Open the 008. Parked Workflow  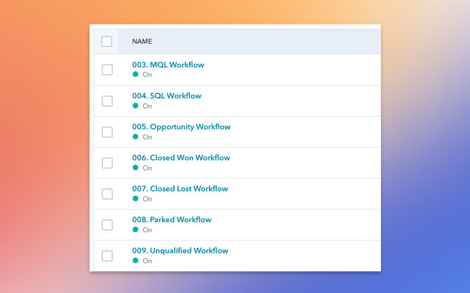click(x=172, y=220)
